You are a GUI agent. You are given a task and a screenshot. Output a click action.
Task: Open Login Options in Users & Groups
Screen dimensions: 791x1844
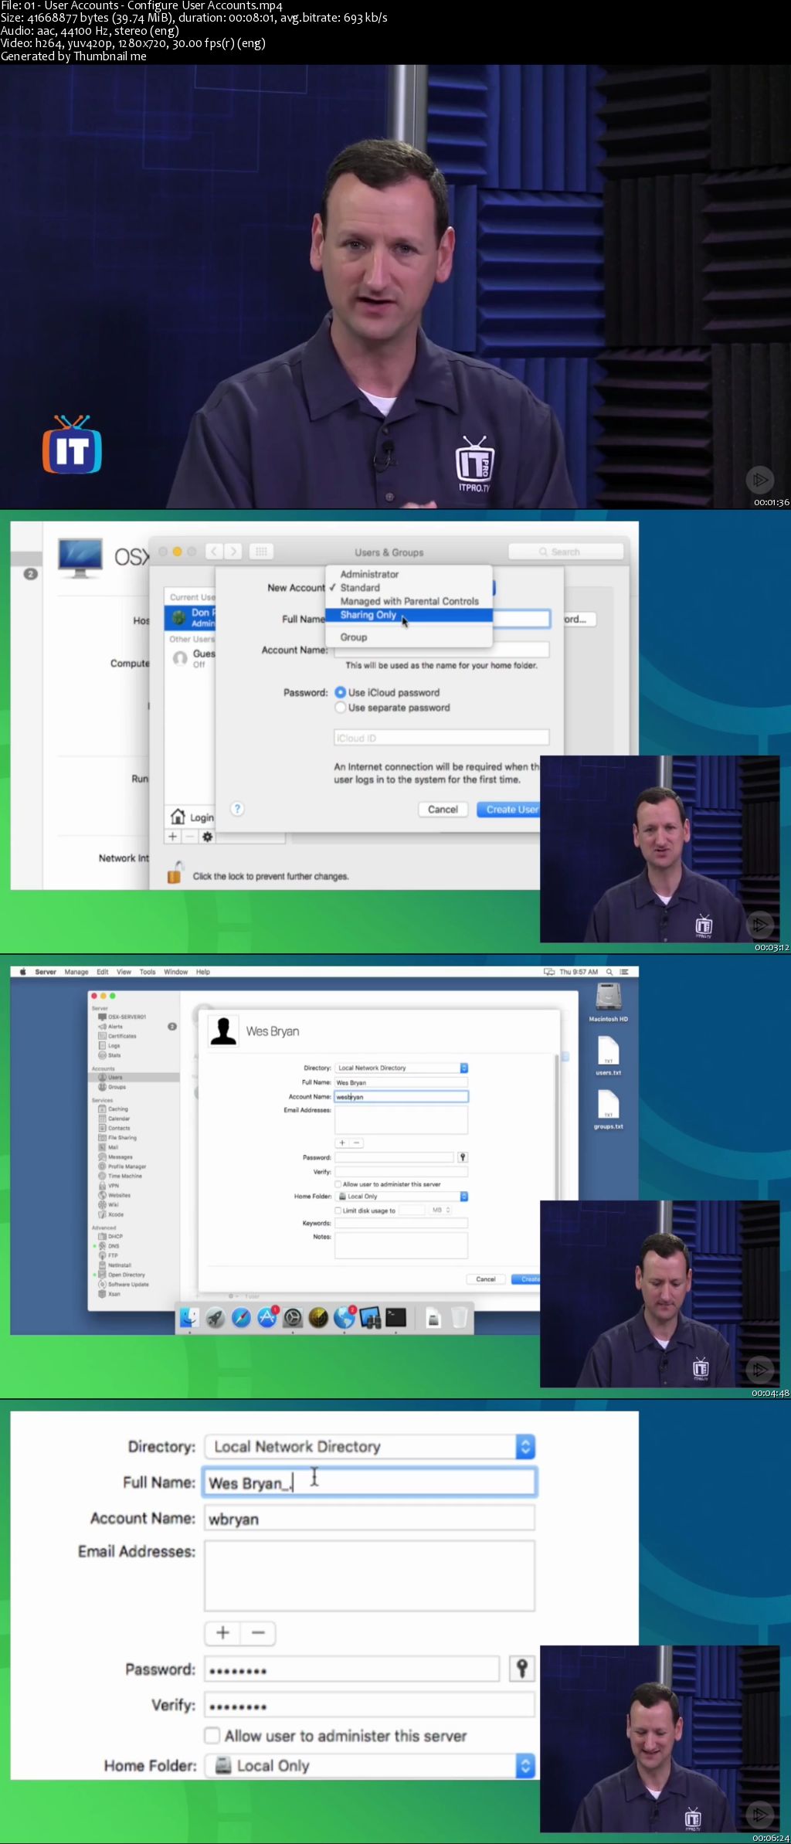click(192, 817)
